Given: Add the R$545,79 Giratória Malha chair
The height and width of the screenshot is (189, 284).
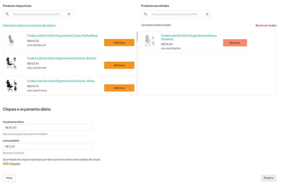Looking at the screenshot, I should (x=119, y=88).
